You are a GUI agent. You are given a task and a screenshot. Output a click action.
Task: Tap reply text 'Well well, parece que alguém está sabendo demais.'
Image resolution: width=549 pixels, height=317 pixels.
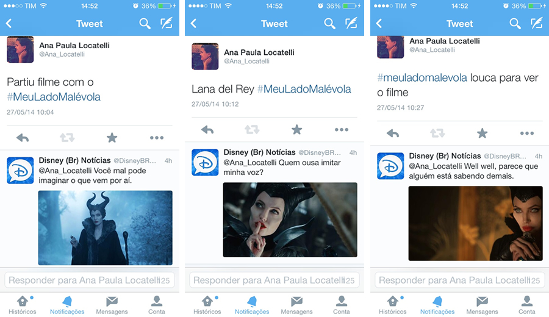(474, 171)
